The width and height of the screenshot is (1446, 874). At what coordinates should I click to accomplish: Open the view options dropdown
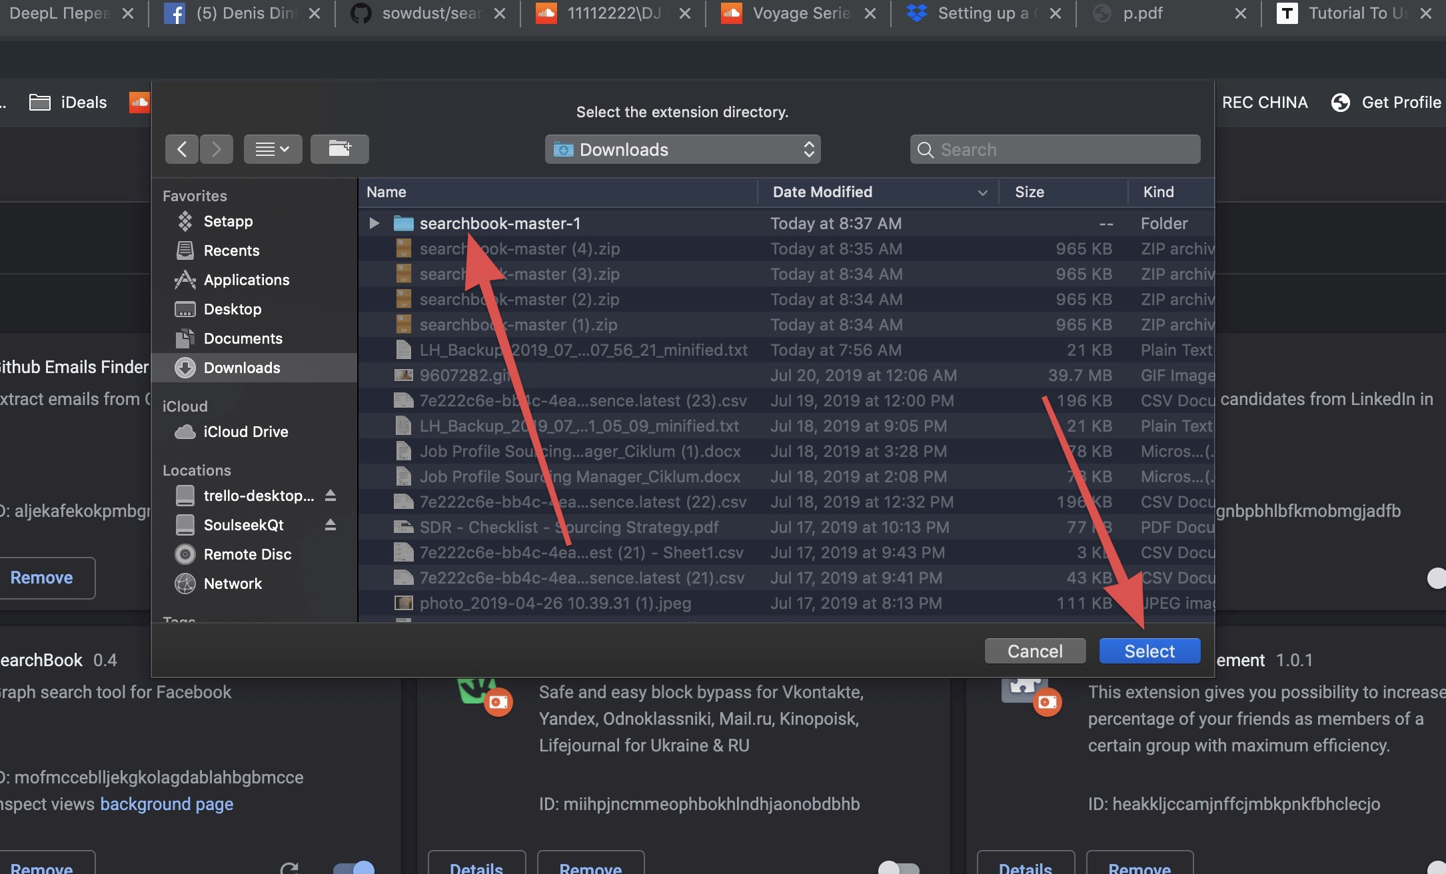273,149
